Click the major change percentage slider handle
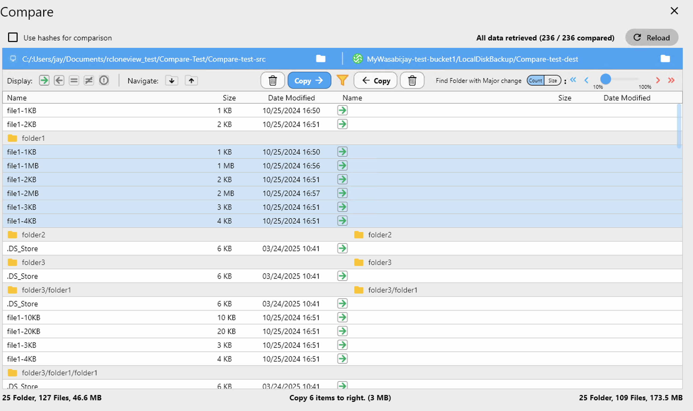693x411 pixels. (x=606, y=79)
